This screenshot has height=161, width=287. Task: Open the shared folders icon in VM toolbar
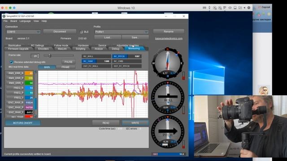coord(240,8)
